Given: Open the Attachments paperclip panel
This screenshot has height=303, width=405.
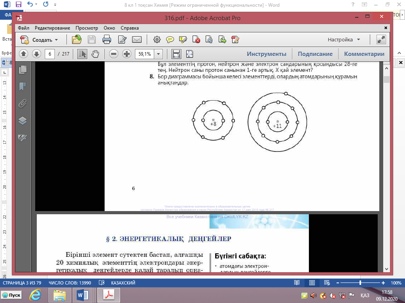Looking at the screenshot, I should (23, 103).
